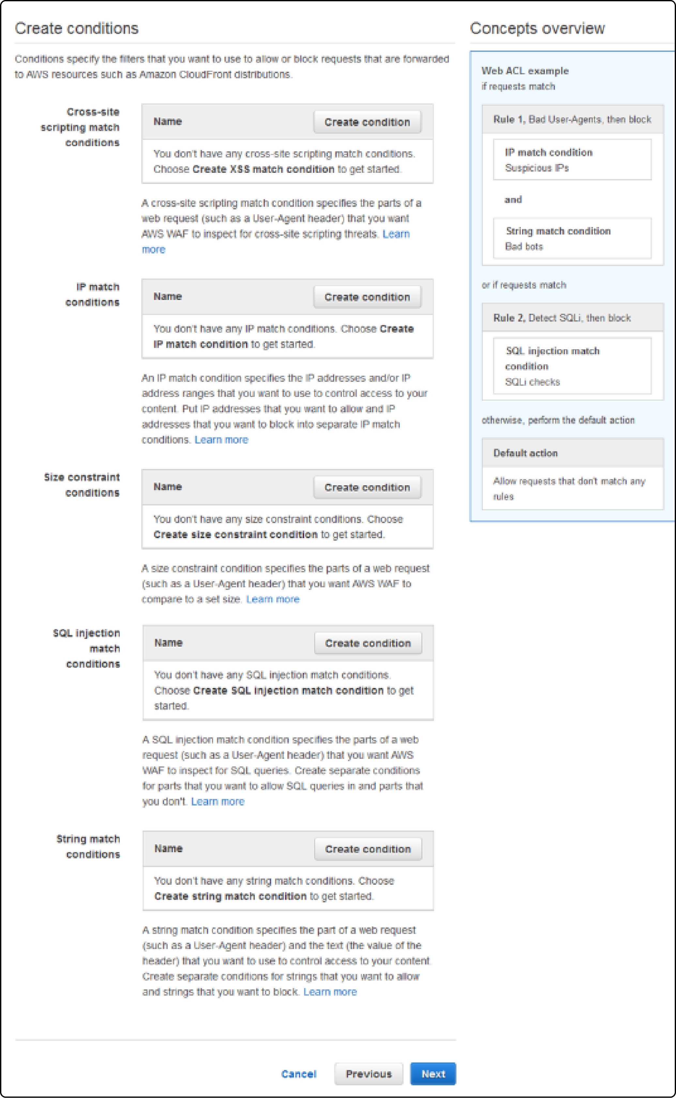Open Learn more link under SQL injection description

(x=218, y=802)
